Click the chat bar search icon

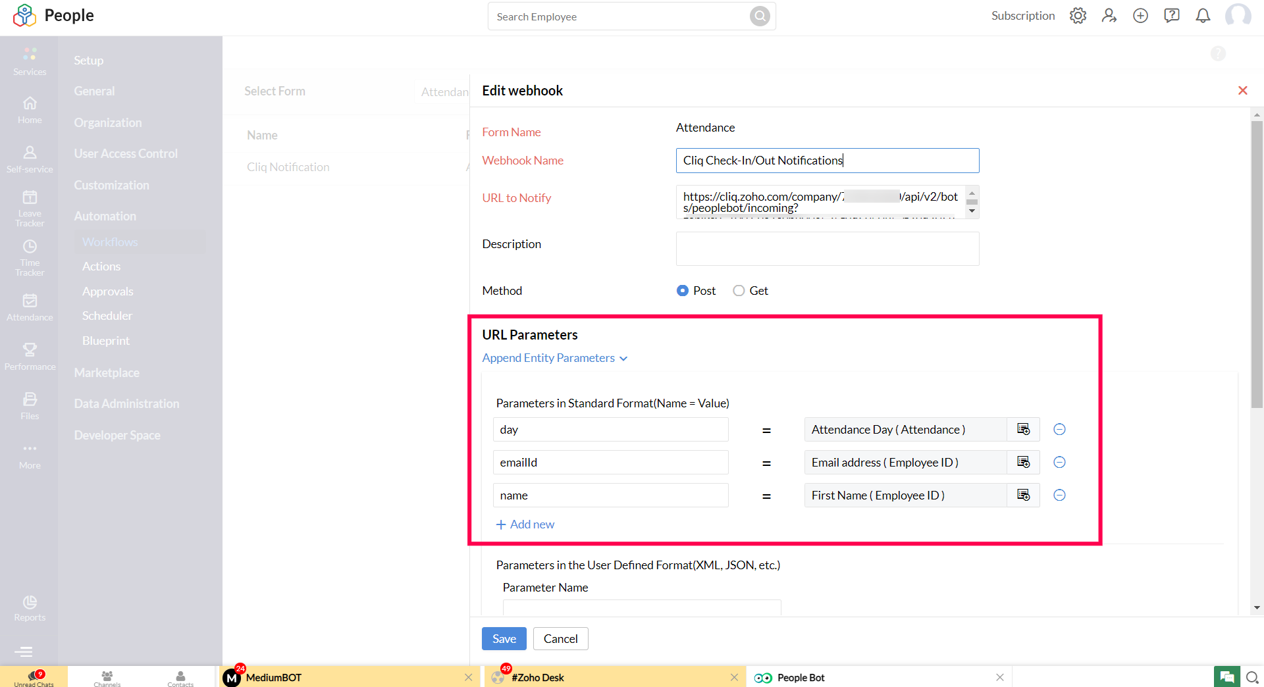click(x=1252, y=677)
